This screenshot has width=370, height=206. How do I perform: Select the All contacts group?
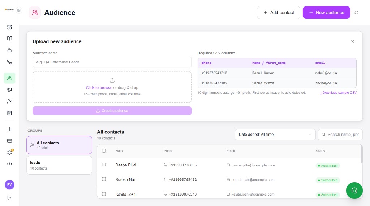(x=59, y=145)
